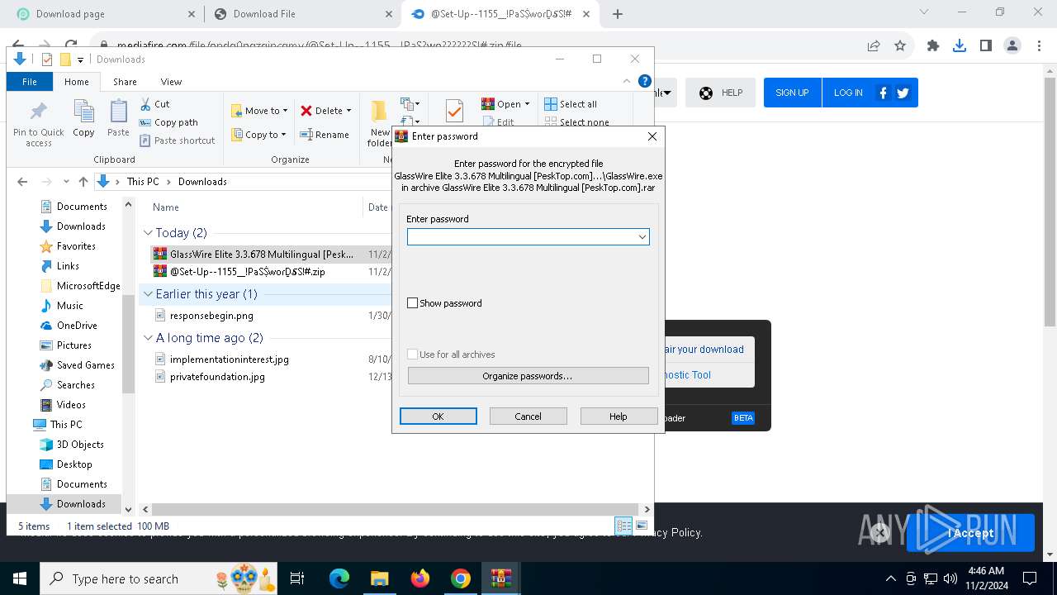Open the Enter password dropdown arrow
1057x595 pixels.
[x=642, y=237]
